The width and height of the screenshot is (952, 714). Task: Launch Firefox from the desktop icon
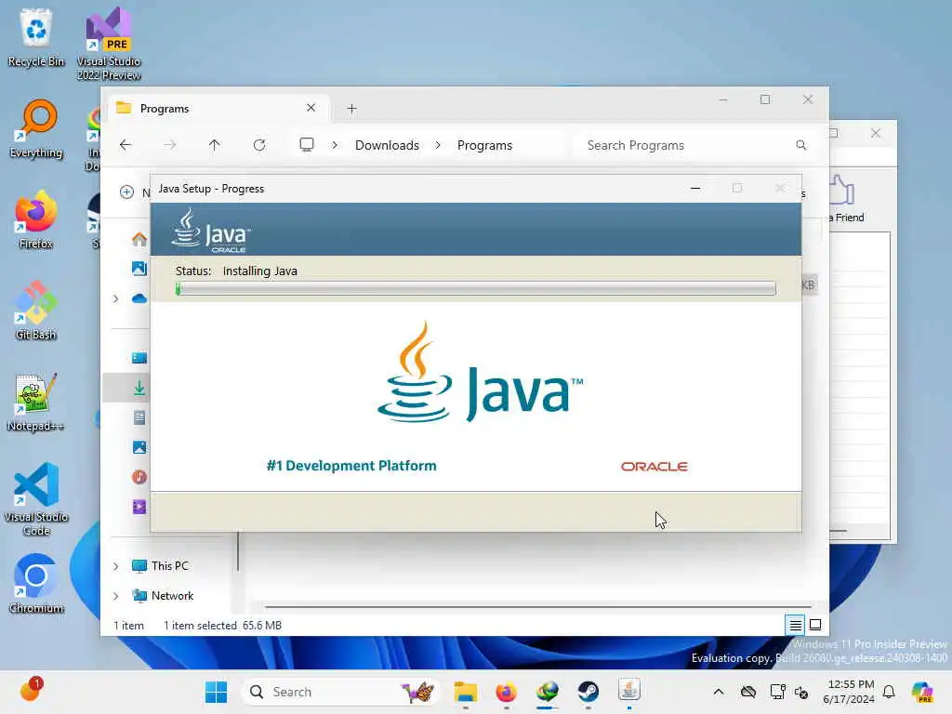[x=36, y=219]
